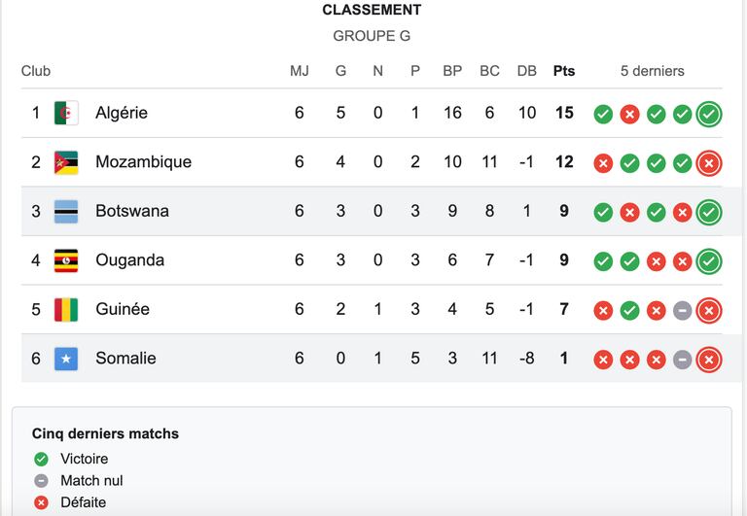Select the Pts column header
Screen dimensions: 747x516
pos(564,71)
